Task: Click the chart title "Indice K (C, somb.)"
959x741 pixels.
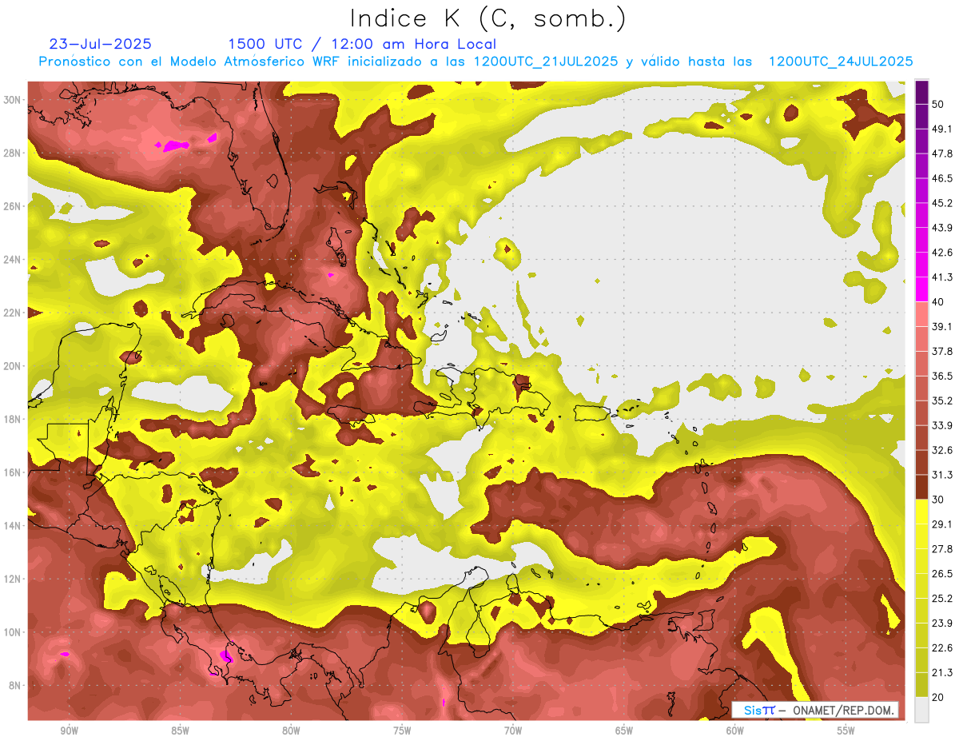Action: click(x=488, y=18)
